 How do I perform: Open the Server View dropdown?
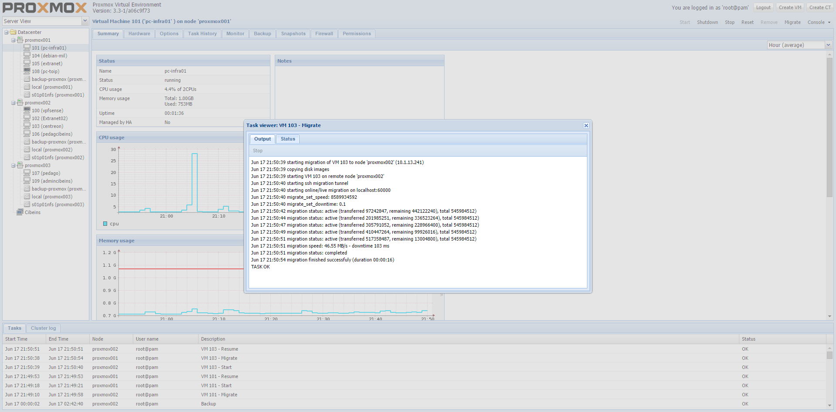coord(85,21)
